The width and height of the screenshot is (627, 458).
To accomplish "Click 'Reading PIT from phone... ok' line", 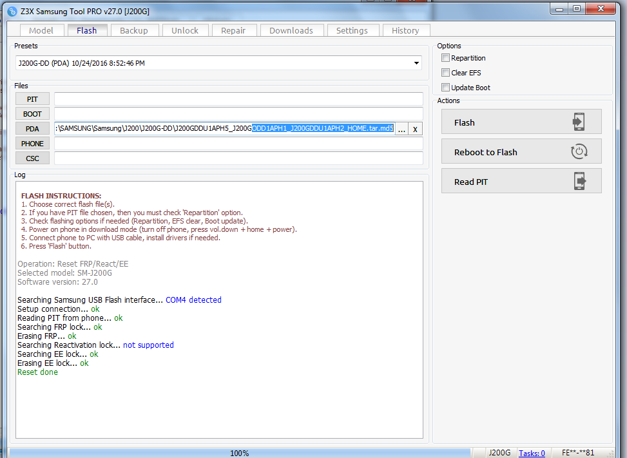I will click(x=70, y=318).
